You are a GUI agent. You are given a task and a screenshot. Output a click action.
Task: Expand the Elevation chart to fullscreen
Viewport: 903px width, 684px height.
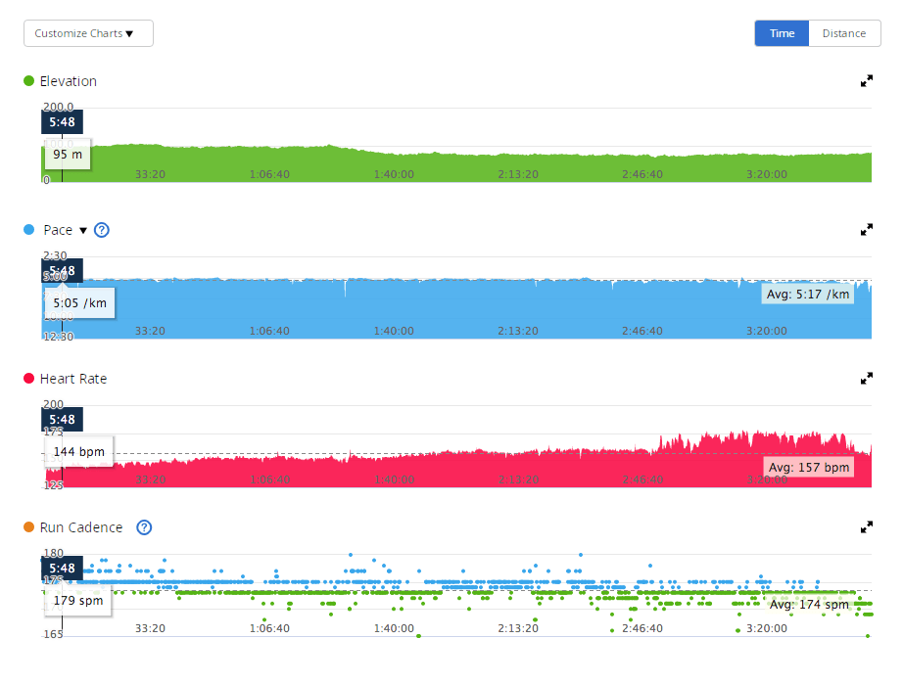tap(866, 81)
